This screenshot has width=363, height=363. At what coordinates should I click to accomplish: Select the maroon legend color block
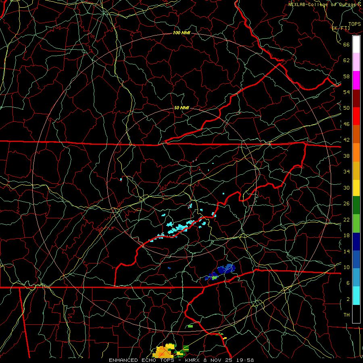356,98
